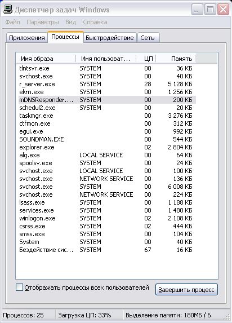Open the Параметры menu
Viewport: 232px width, 323px height.
pyautogui.click(x=43, y=22)
